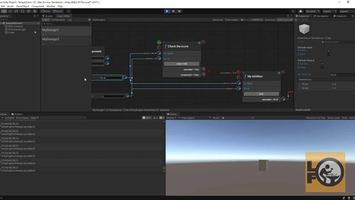The image size is (355, 200).
Task: Open the Window menu
Action: point(50,6)
